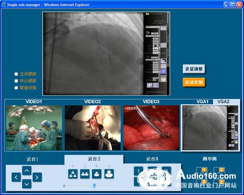The image size is (244, 195).
Task: Select the two-person shot preset icon
Action: 85,174
